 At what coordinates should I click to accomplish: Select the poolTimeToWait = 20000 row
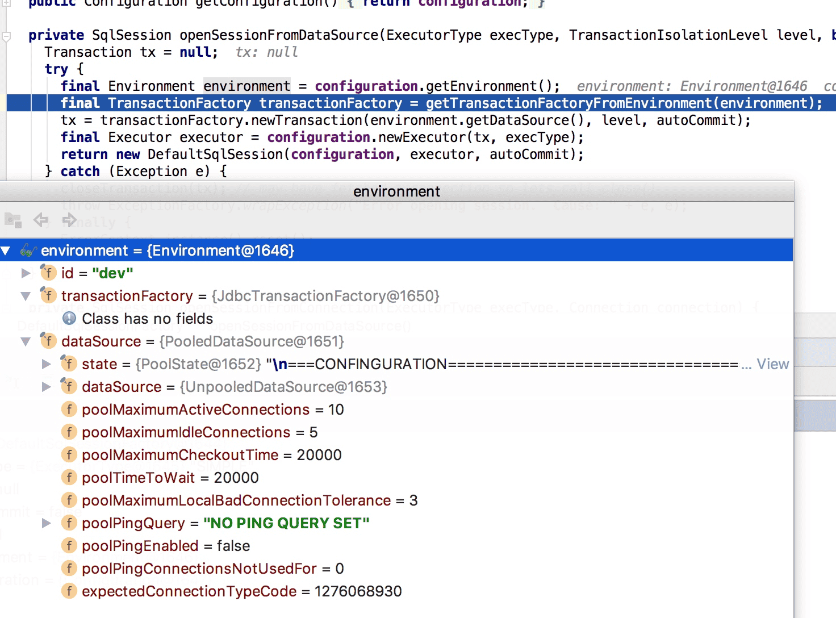(396, 478)
